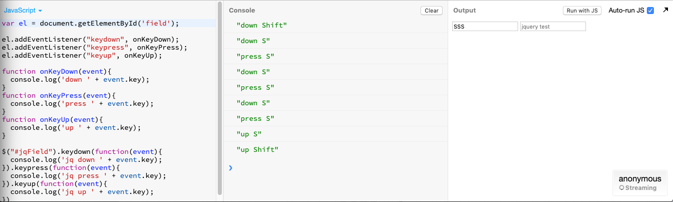Screen dimensions: 673x202
Task: Click the Output panel title
Action: click(464, 11)
